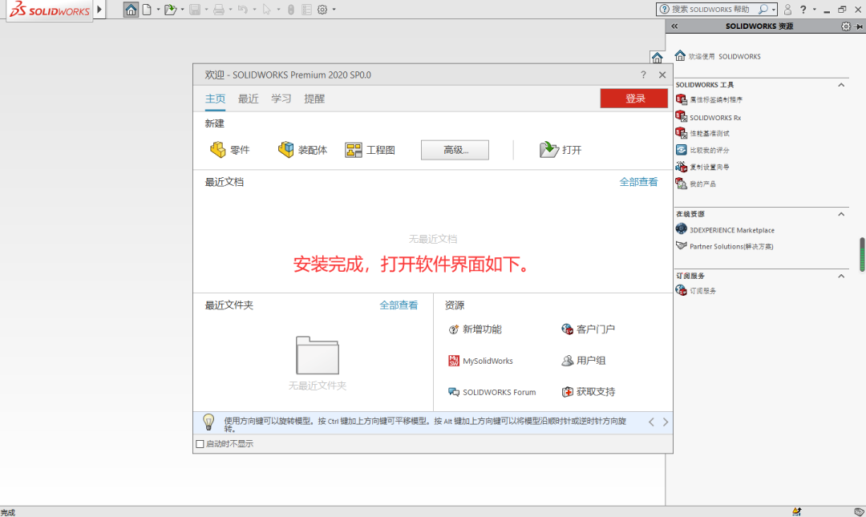Collapse the 在线资源 section
The height and width of the screenshot is (517, 866).
click(x=841, y=214)
